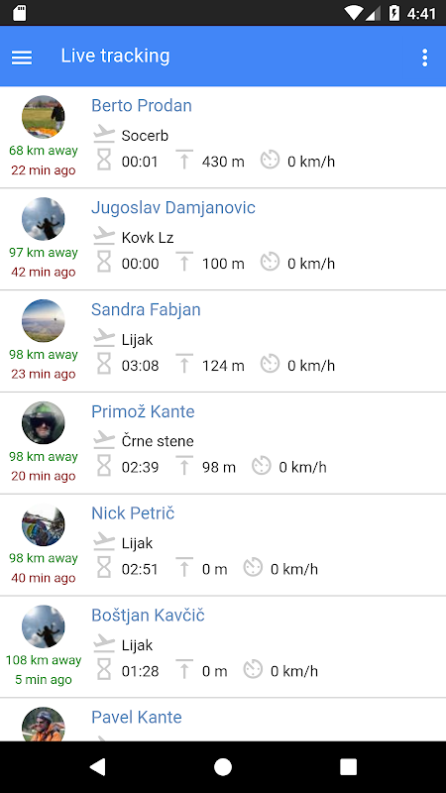This screenshot has width=446, height=793.
Task: Tap altitude arrow icon next to 430 m
Action: click(184, 160)
